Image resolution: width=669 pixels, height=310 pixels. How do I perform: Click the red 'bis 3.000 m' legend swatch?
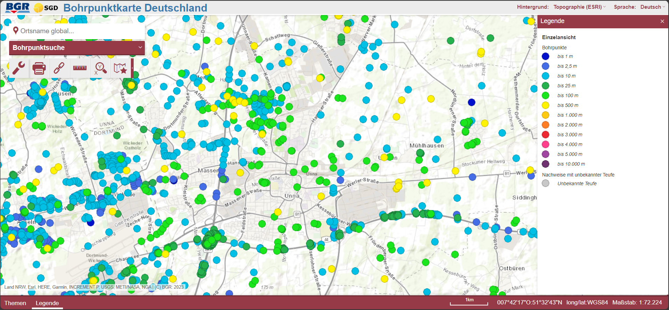coord(545,135)
